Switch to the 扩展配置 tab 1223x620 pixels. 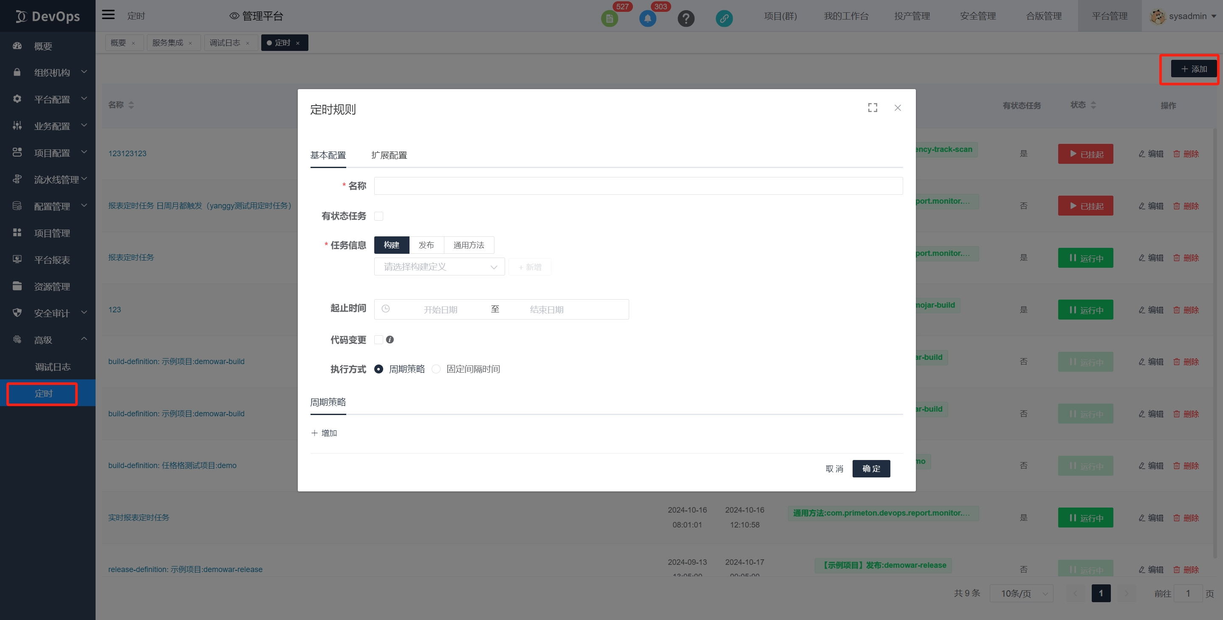[x=389, y=155]
